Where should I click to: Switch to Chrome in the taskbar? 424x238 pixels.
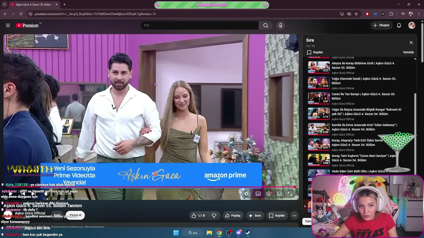pyautogui.click(x=219, y=233)
